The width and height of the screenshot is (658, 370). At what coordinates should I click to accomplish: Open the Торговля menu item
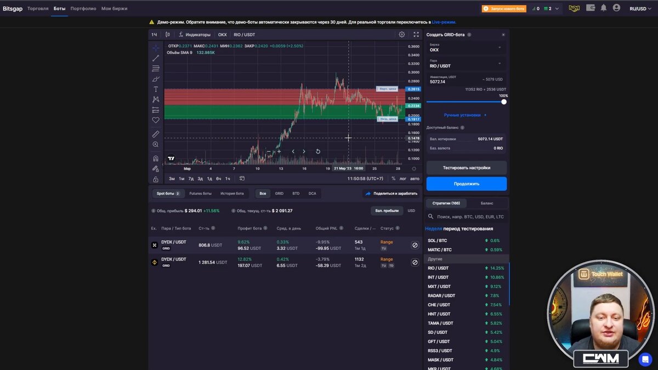38,9
